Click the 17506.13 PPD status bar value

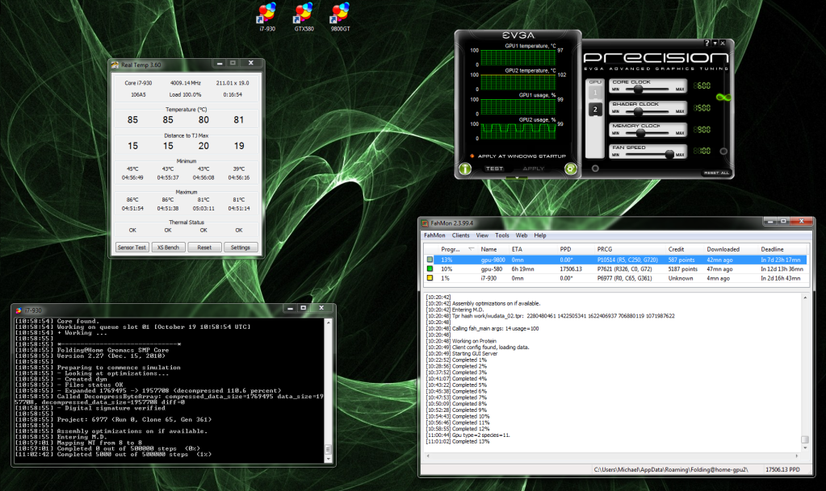click(x=782, y=469)
